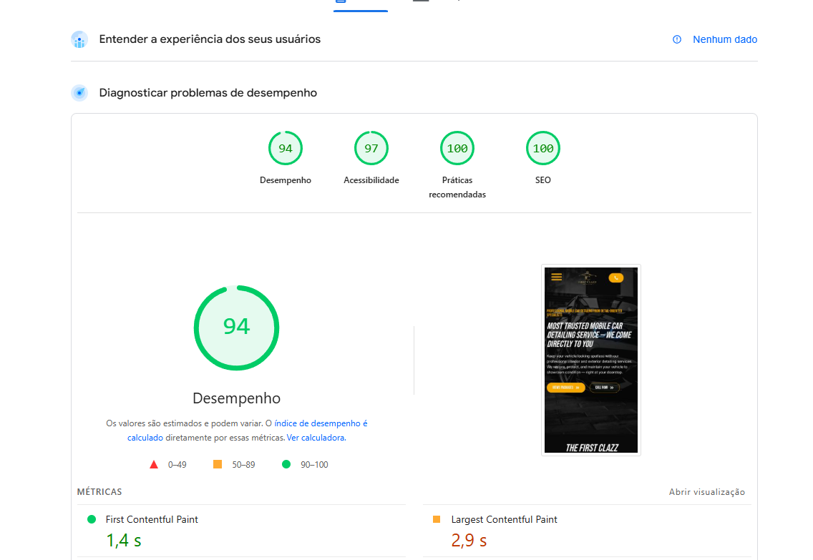813x560 pixels.
Task: Click the First Contentful Paint metric label
Action: (x=152, y=519)
